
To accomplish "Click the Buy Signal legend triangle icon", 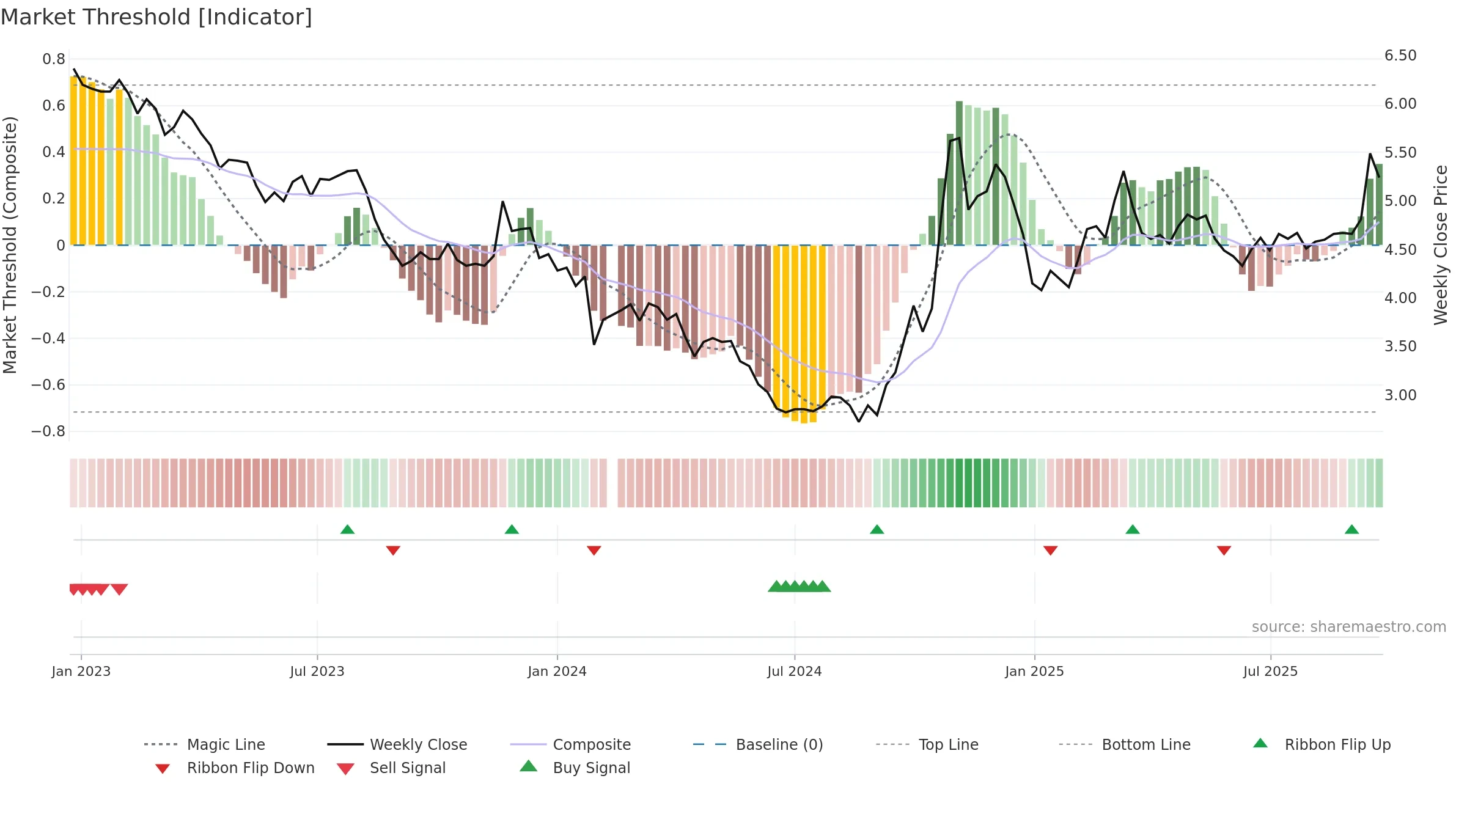I will [x=528, y=766].
